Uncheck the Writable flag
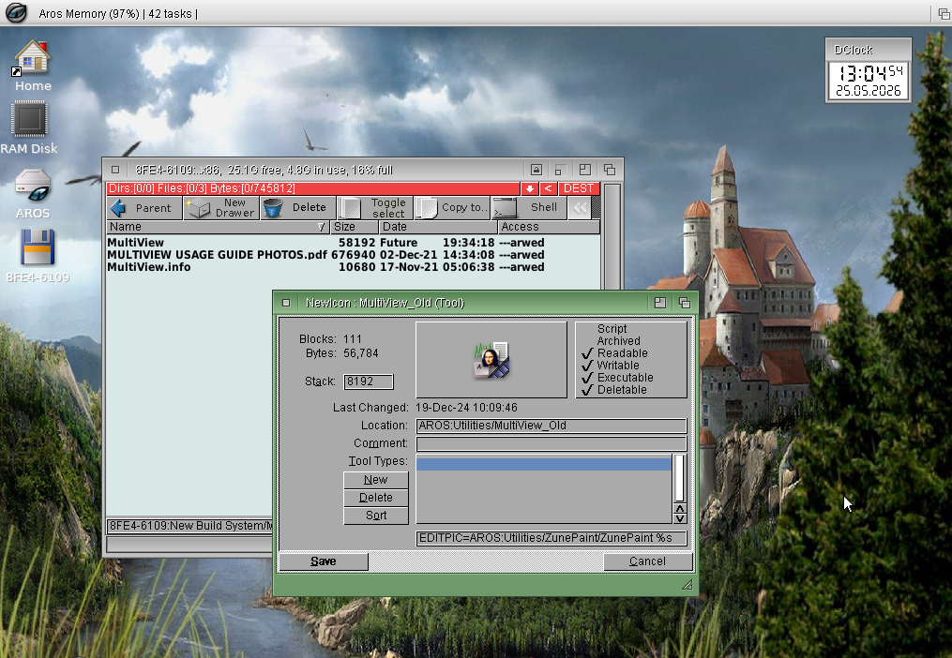Viewport: 952px width, 658px height. 611,365
